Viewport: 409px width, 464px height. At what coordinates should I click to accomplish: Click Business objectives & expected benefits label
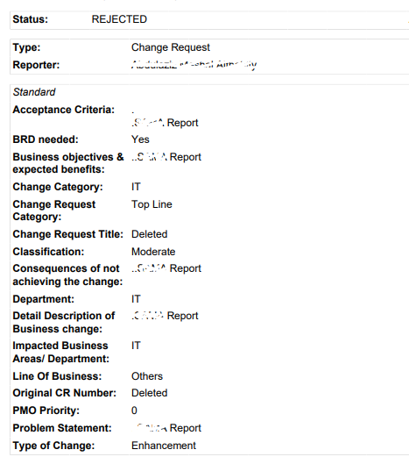[x=68, y=163]
